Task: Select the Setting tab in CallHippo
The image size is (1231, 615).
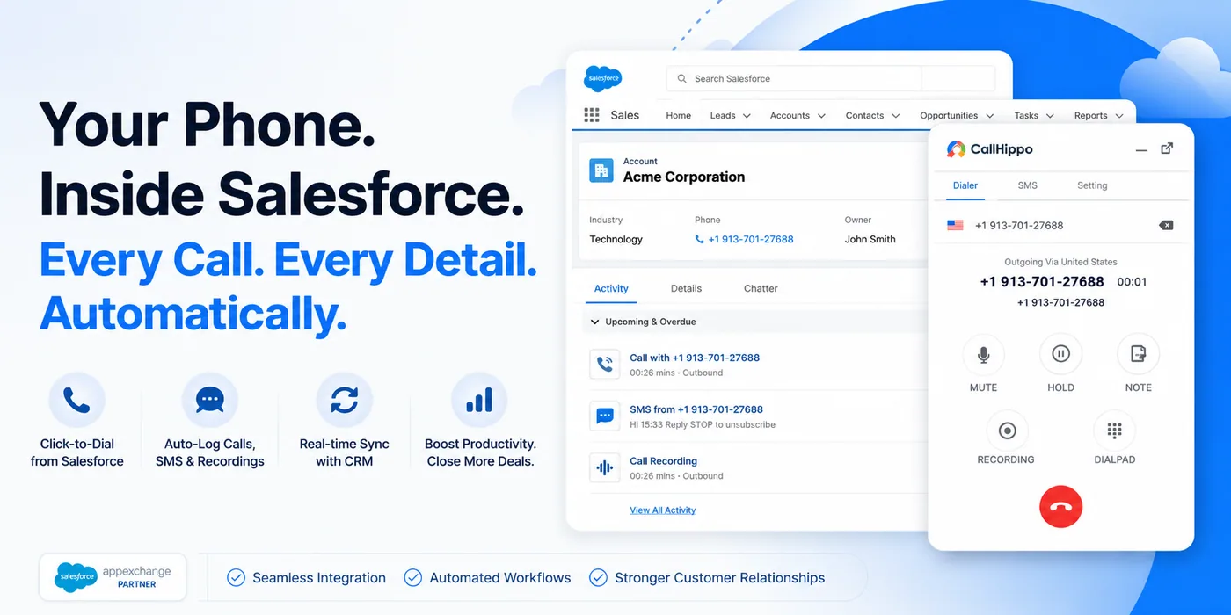Action: point(1092,185)
